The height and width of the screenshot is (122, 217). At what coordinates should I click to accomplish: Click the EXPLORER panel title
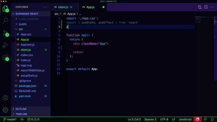(22, 7)
